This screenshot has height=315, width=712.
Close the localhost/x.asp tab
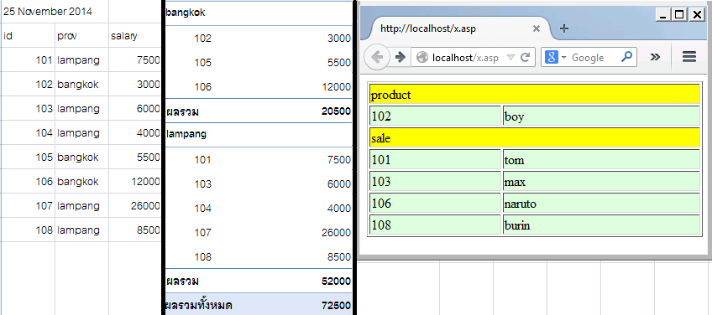tap(536, 29)
